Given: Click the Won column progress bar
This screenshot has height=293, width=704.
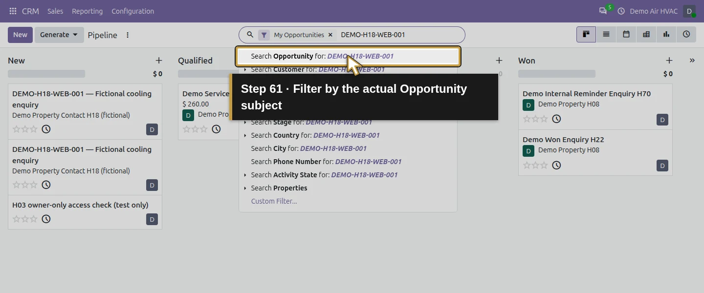Looking at the screenshot, I should (557, 74).
